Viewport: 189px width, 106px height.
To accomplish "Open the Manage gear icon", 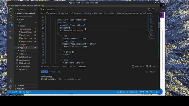I will pyautogui.click(x=11, y=87).
